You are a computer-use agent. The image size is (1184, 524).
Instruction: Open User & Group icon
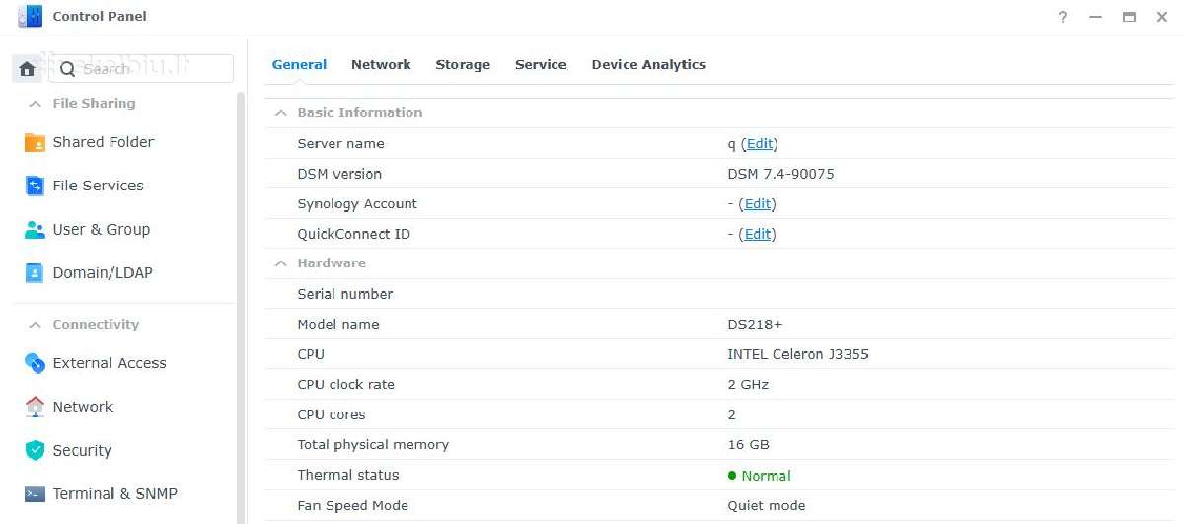35,230
